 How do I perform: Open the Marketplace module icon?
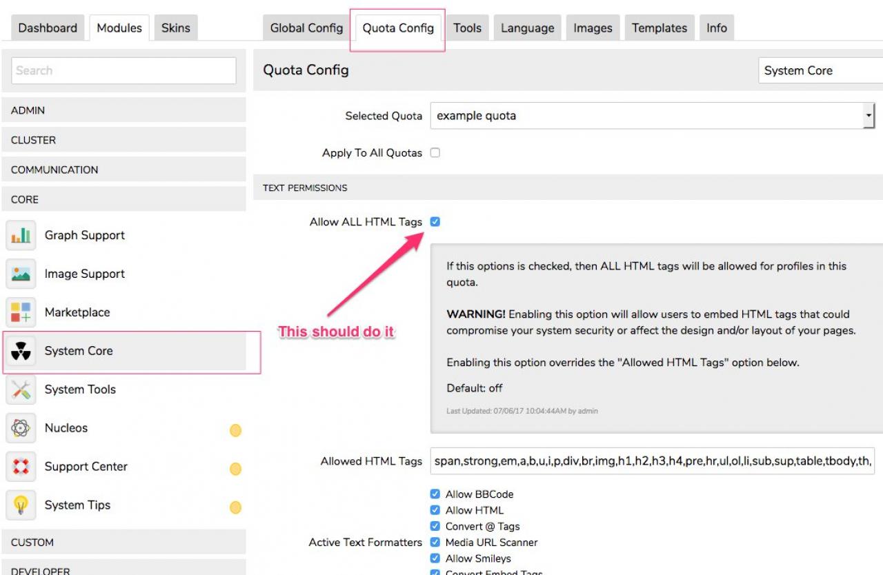coord(21,313)
